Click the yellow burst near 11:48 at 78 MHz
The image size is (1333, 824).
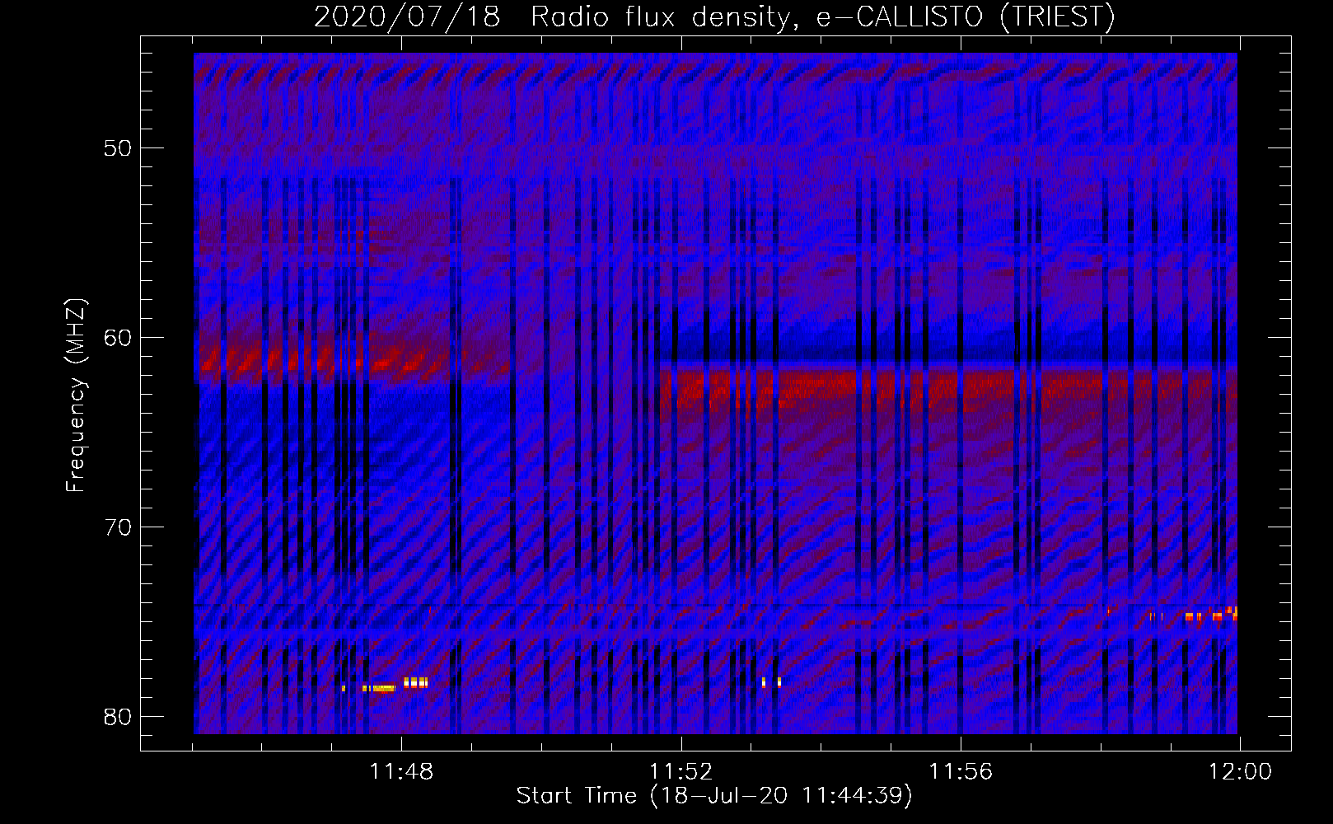(385, 686)
